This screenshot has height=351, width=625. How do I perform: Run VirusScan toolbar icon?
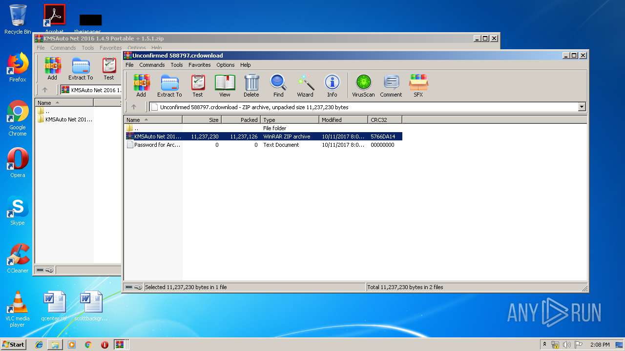pyautogui.click(x=364, y=86)
